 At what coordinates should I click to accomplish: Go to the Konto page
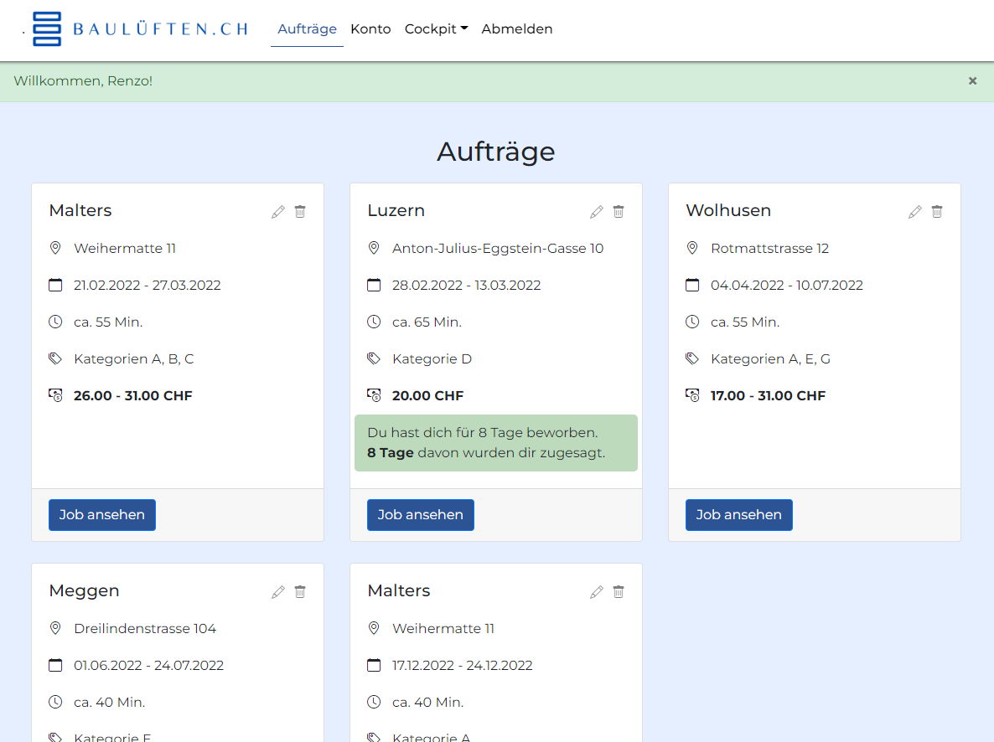click(x=370, y=29)
